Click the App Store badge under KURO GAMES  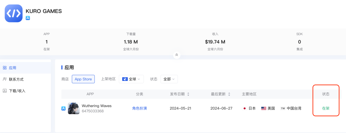28,18
